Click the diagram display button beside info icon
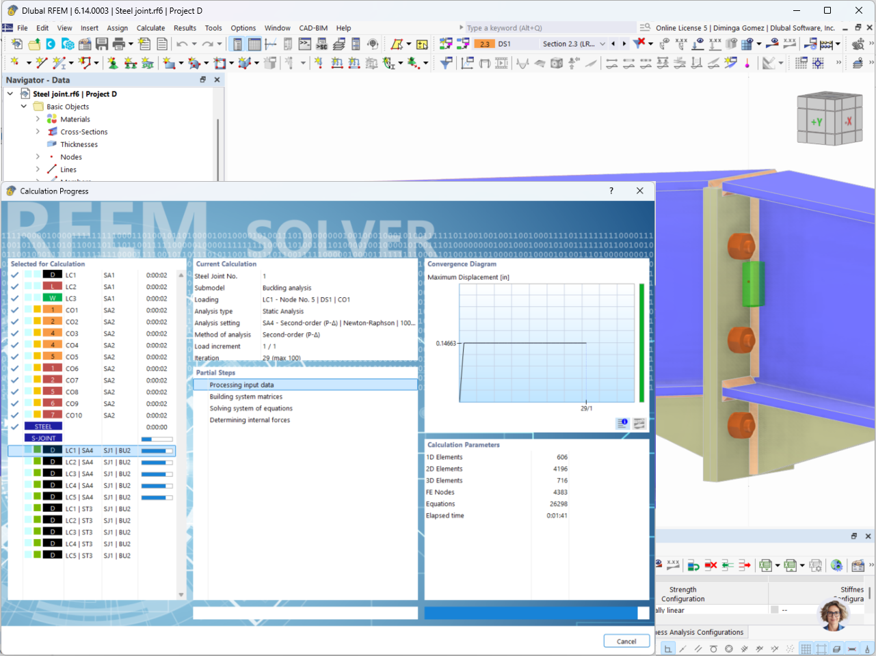The image size is (876, 656). [x=639, y=424]
